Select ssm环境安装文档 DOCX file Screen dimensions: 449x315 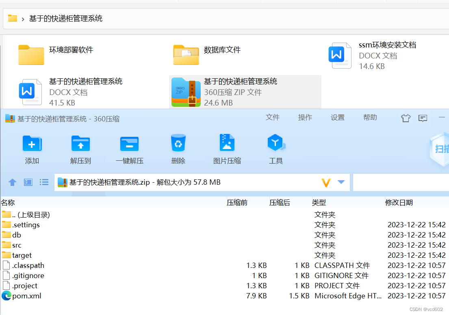(x=372, y=56)
